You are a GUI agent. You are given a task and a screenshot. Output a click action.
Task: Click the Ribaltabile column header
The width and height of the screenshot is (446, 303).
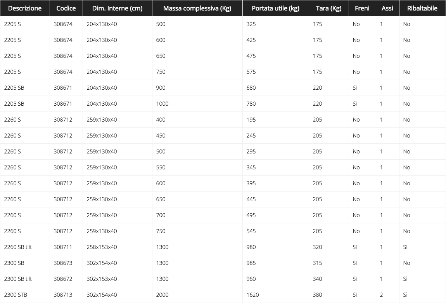pyautogui.click(x=422, y=8)
